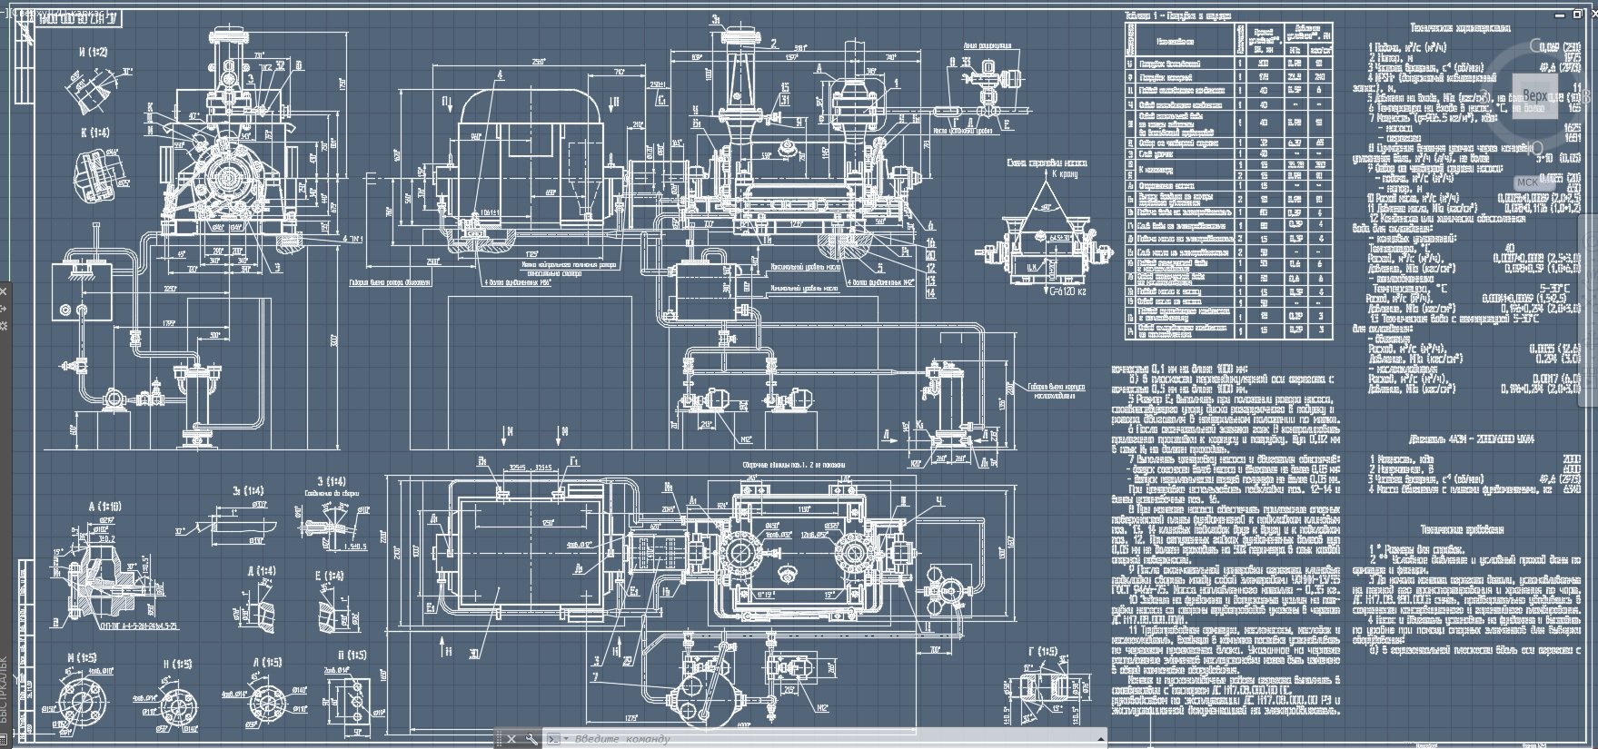Click the С compass letter on ViewCube
The image size is (1598, 749).
click(1535, 45)
